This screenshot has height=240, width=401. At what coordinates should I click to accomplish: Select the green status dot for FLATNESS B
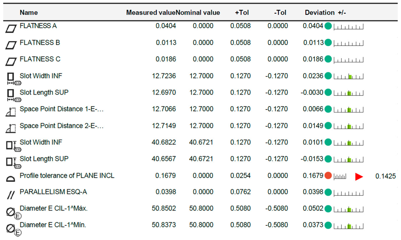[x=328, y=43]
